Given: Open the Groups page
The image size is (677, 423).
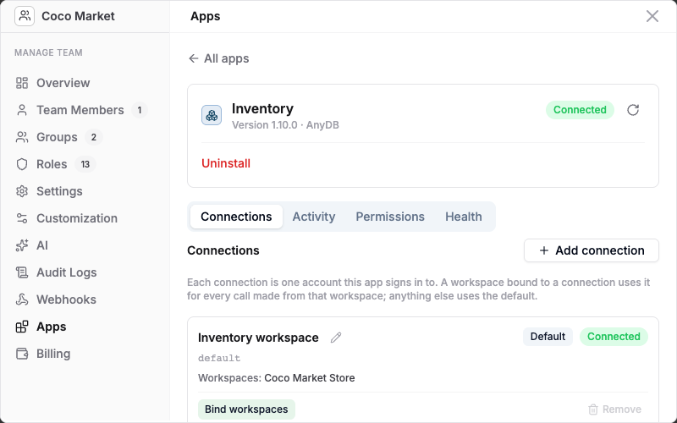Looking at the screenshot, I should click(57, 137).
